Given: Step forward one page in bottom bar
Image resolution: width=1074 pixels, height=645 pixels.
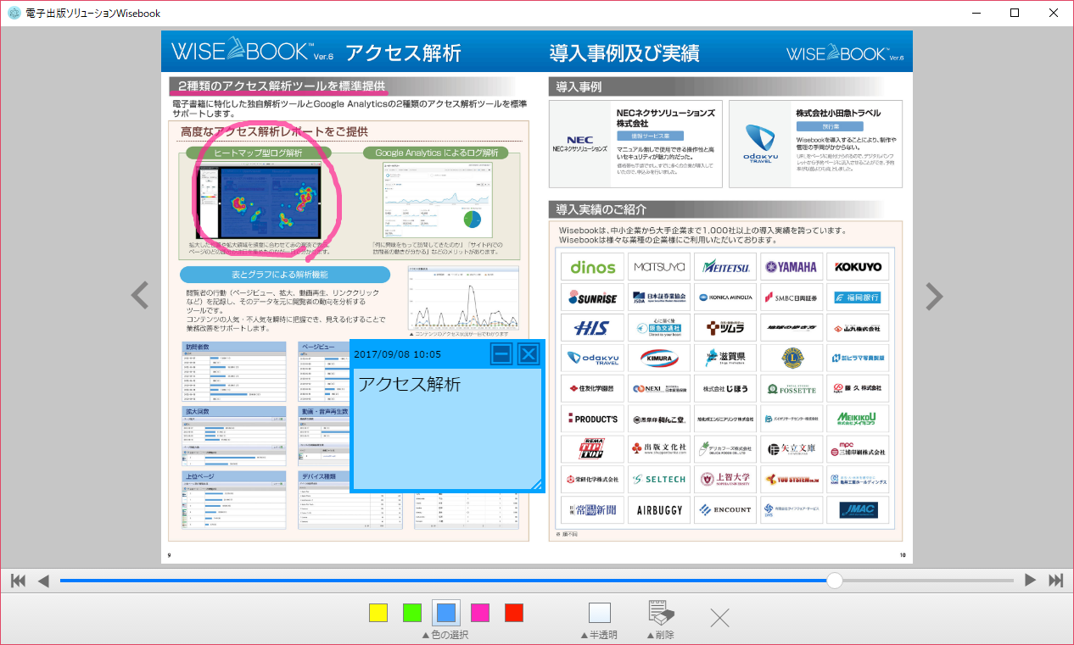Looking at the screenshot, I should 1030,581.
